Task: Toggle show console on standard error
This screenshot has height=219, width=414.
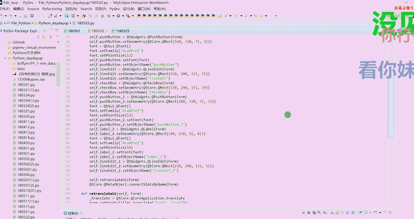Action: coord(353,213)
